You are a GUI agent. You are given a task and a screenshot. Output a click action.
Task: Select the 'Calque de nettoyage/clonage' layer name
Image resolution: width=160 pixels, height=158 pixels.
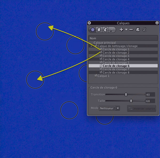click(117, 46)
